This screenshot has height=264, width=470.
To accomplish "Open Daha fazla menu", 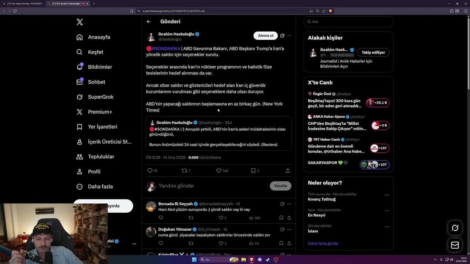I will [x=94, y=187].
